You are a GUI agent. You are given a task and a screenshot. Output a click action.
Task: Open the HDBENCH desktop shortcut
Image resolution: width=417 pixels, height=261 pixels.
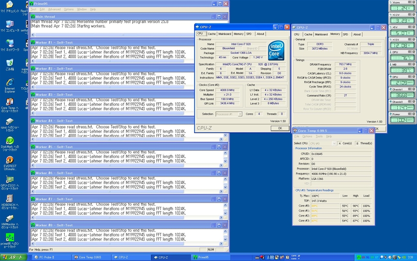click(x=10, y=199)
